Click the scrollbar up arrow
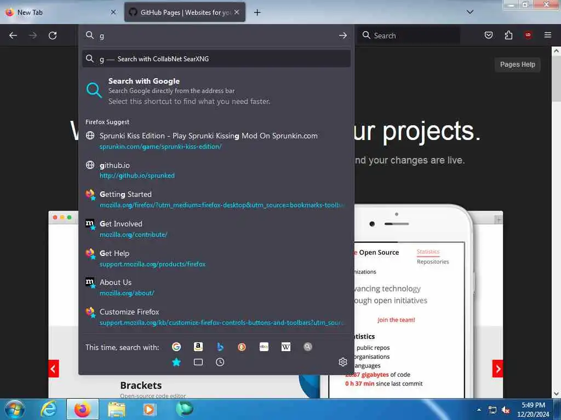The image size is (561, 420). click(x=556, y=51)
